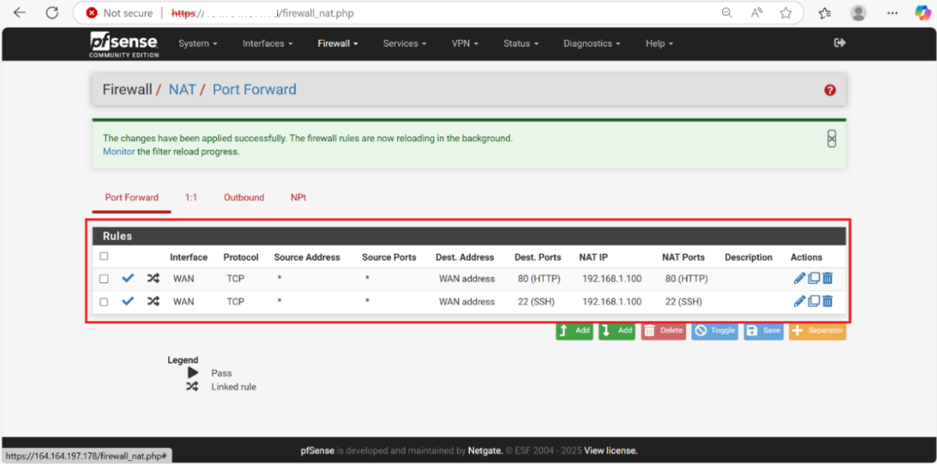
Task: Open the Copilot sidebar icon
Action: pyautogui.click(x=923, y=13)
